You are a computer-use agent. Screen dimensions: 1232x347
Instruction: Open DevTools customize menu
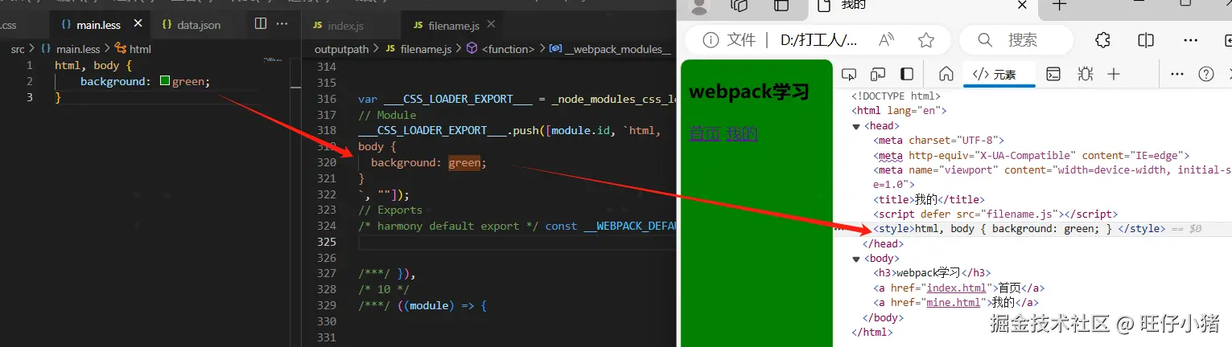[x=1177, y=74]
